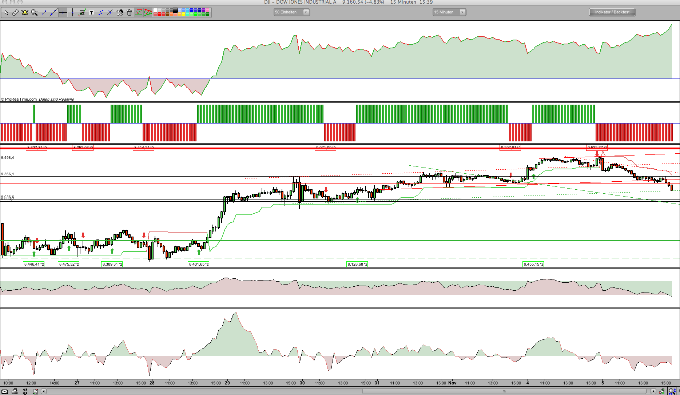
Task: Click the 9.128,68 *2 price label
Action: coord(357,264)
